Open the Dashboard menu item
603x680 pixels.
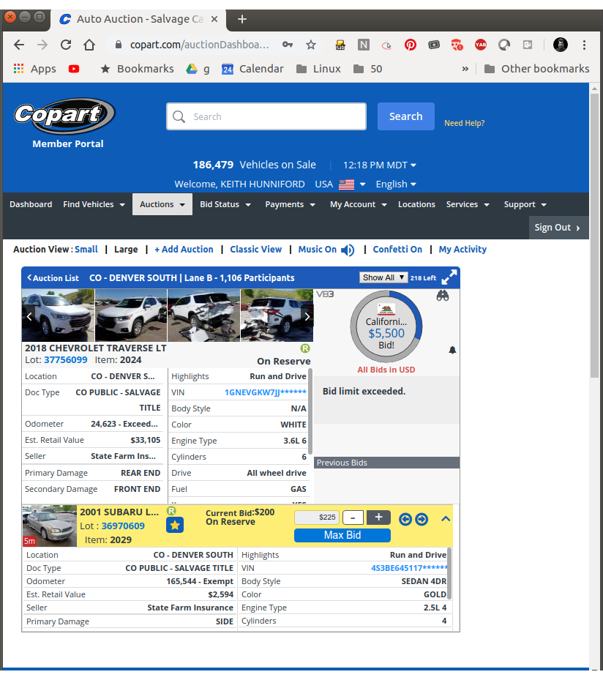[31, 204]
